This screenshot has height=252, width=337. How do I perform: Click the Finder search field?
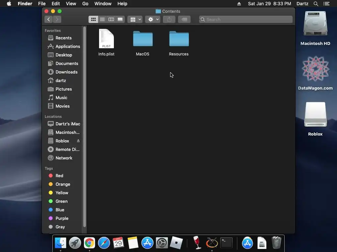246,19
